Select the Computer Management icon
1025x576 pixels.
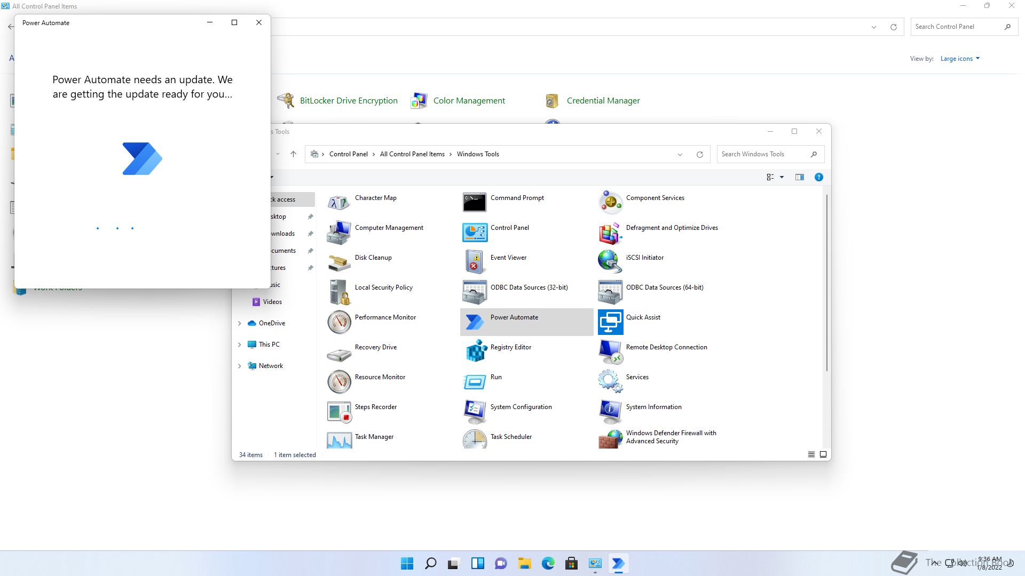coord(339,233)
